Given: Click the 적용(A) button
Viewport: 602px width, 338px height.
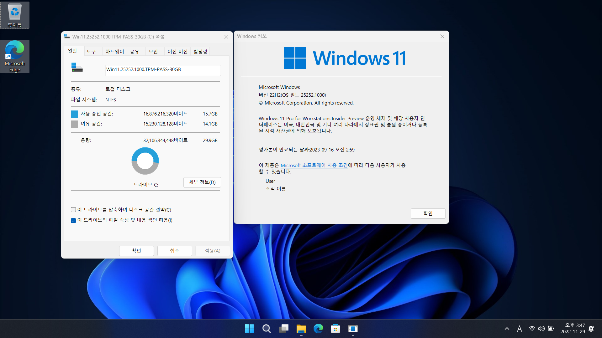Looking at the screenshot, I should click(213, 251).
